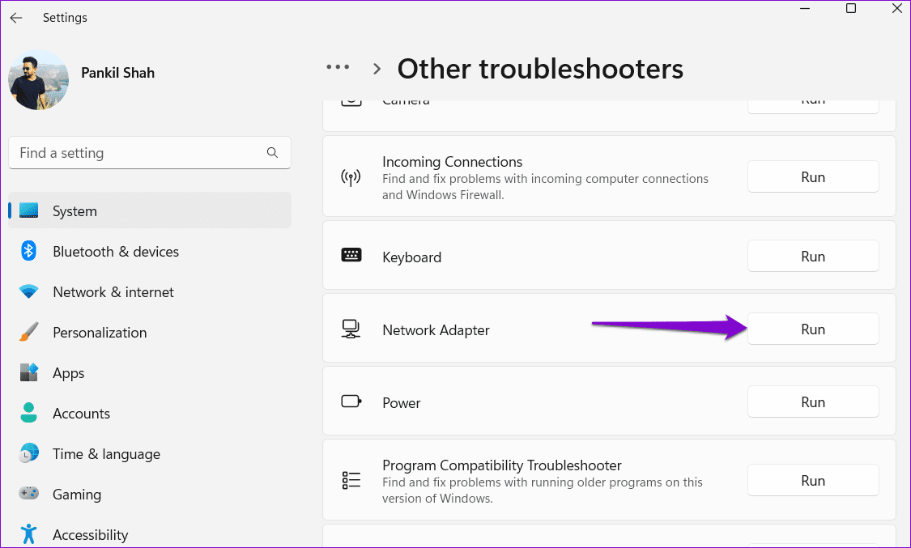Maximize the Settings window
The image size is (911, 548).
(x=851, y=9)
